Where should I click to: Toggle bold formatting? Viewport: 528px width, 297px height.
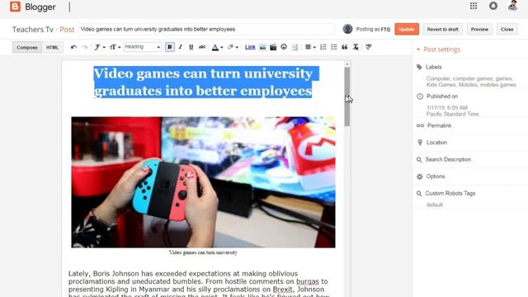pos(170,47)
